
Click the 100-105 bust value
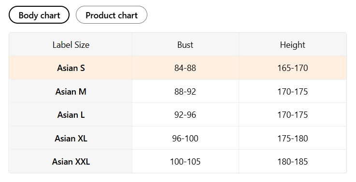185,162
